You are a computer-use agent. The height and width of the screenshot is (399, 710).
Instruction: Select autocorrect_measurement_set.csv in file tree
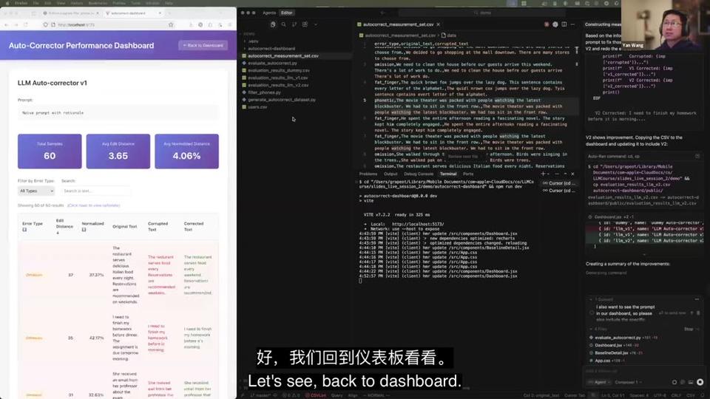pos(283,55)
